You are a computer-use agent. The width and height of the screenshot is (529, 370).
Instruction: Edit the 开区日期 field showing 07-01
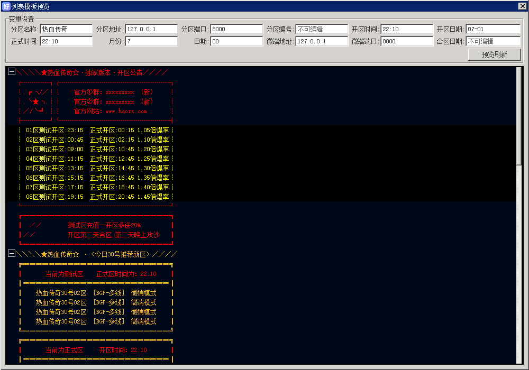(493, 29)
